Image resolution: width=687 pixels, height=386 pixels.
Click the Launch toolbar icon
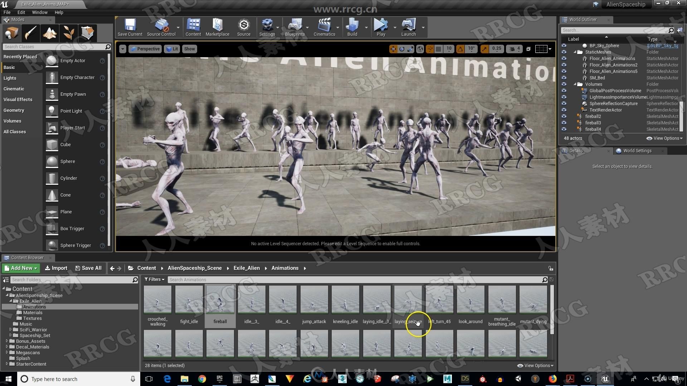408,27
